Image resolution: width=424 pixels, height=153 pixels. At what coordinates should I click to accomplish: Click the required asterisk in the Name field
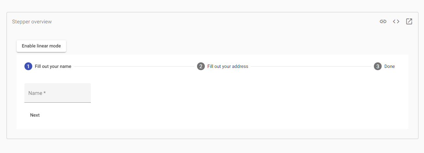pos(45,93)
